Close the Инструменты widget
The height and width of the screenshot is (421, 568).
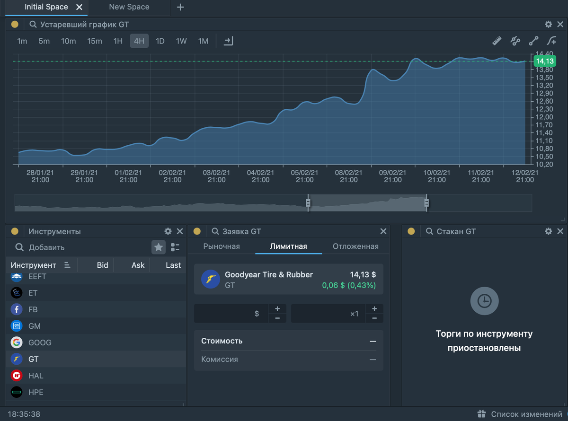click(x=180, y=231)
